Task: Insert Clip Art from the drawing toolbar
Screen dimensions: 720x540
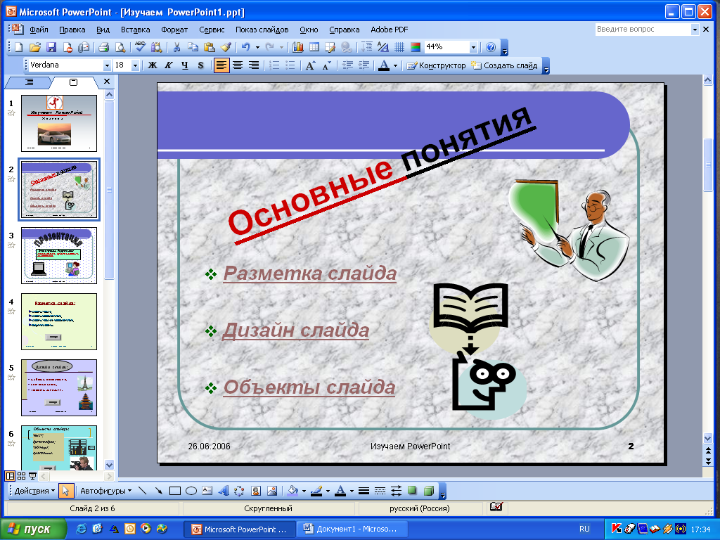Action: [256, 491]
